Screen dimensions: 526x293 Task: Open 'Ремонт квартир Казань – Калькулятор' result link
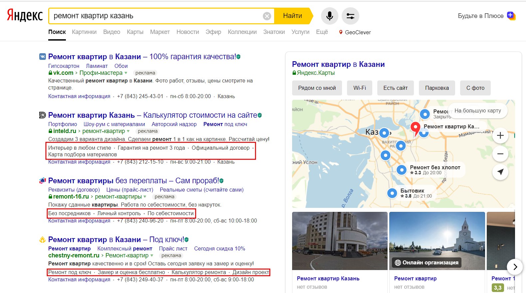tap(153, 115)
